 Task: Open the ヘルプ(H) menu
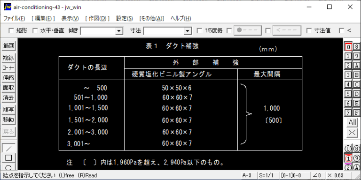coord(180,19)
